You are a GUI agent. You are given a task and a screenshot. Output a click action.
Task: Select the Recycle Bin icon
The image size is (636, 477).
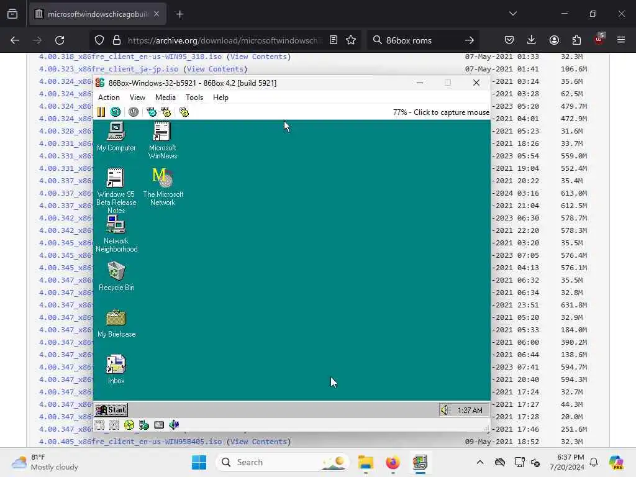[x=116, y=276]
